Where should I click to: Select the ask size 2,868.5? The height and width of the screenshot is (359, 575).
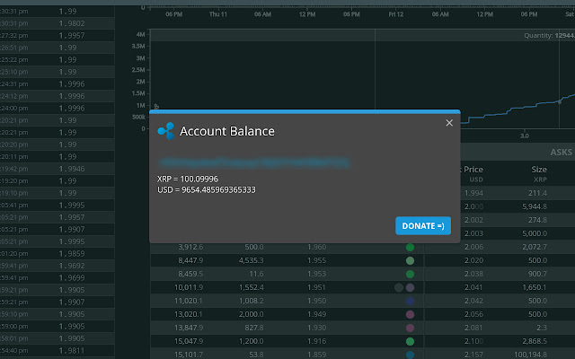[535, 341]
